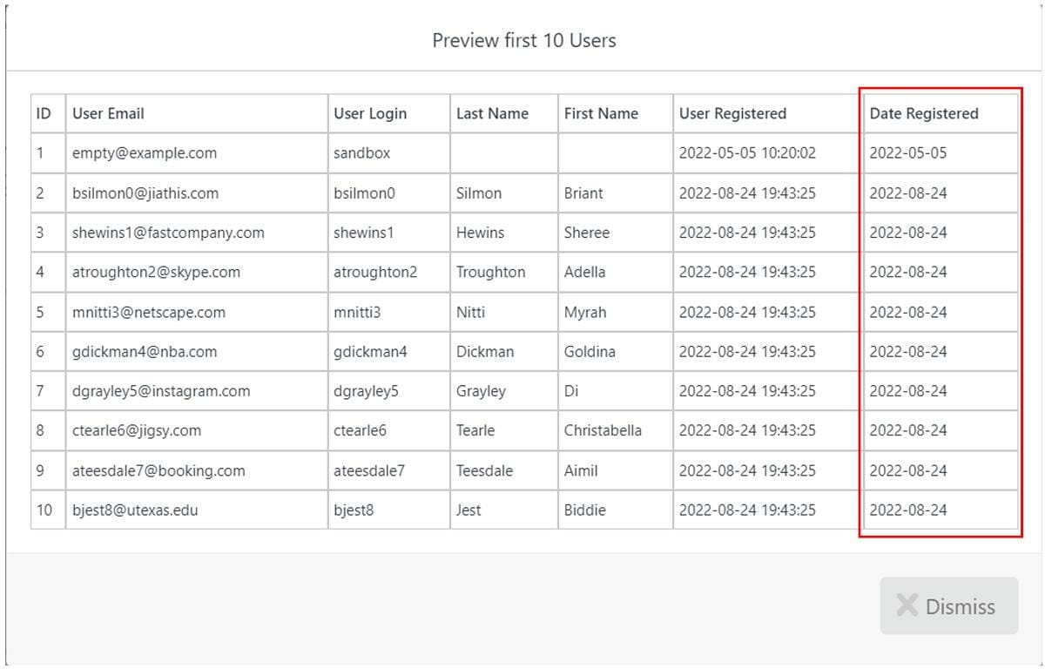This screenshot has height=669, width=1045.
Task: Click the Dismiss button
Action: point(948,605)
